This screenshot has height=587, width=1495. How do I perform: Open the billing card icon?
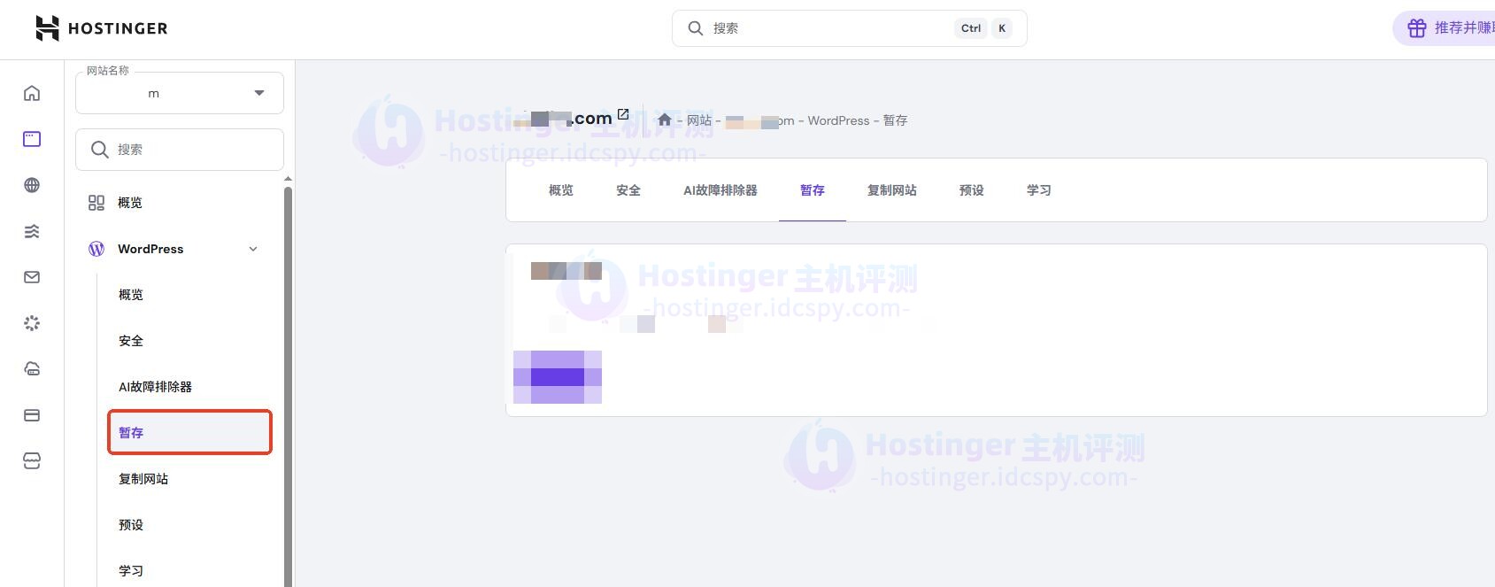coord(32,415)
